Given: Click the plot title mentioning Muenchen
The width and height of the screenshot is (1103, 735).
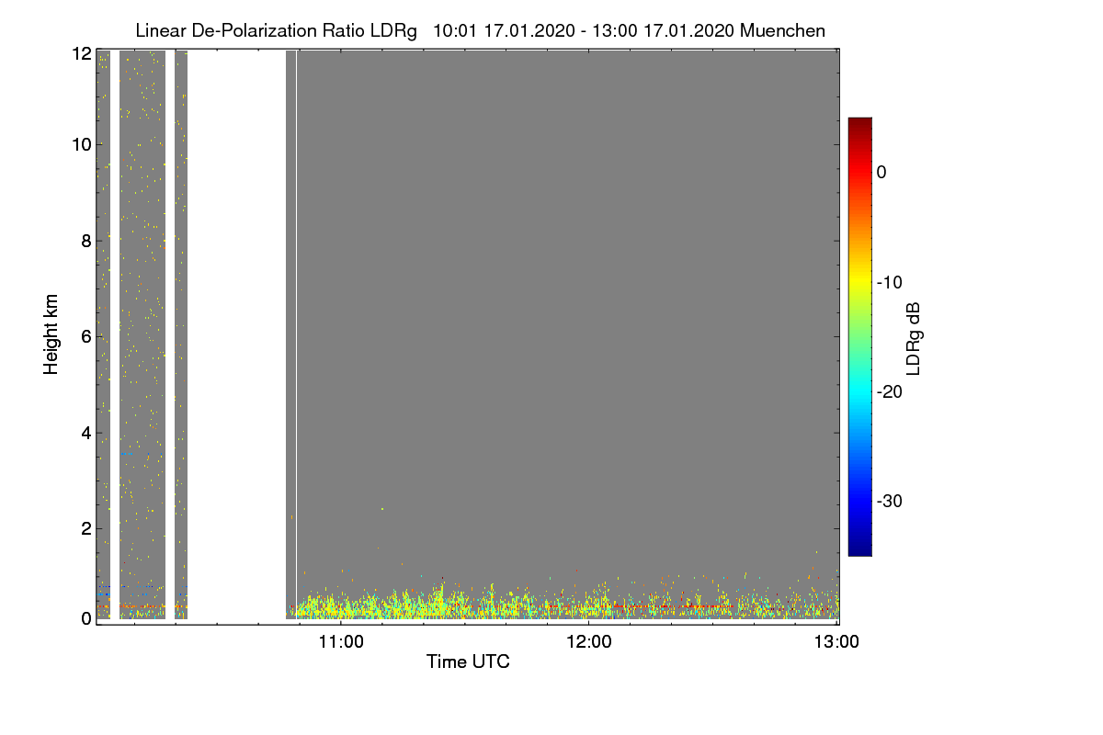Looking at the screenshot, I should pos(480,30).
